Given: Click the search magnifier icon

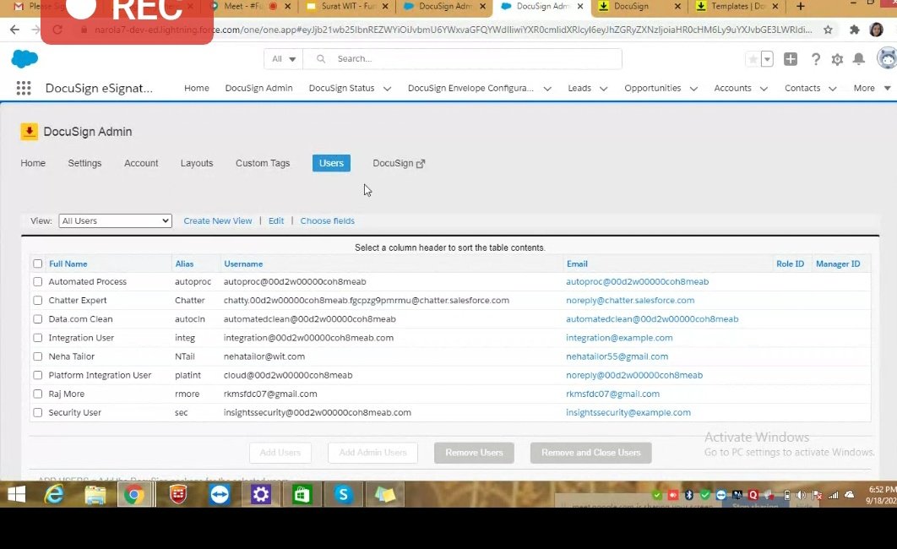Looking at the screenshot, I should coord(321,59).
